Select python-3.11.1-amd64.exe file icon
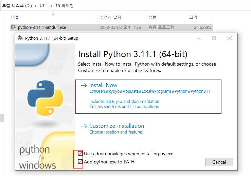 pos(14,28)
